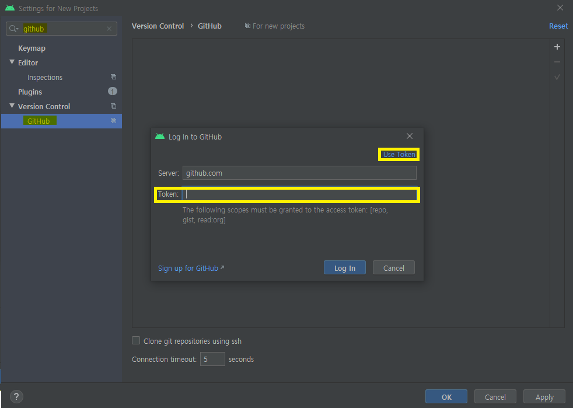
Task: Click Reset link at top right
Action: point(558,26)
